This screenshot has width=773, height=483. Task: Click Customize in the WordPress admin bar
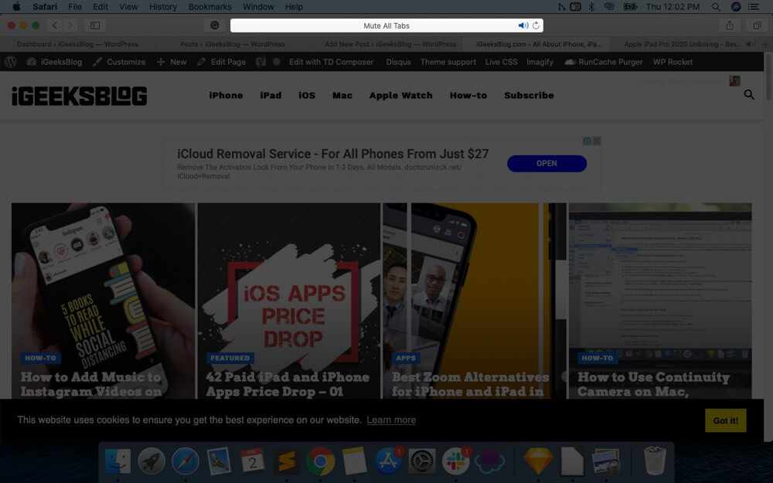[119, 62]
